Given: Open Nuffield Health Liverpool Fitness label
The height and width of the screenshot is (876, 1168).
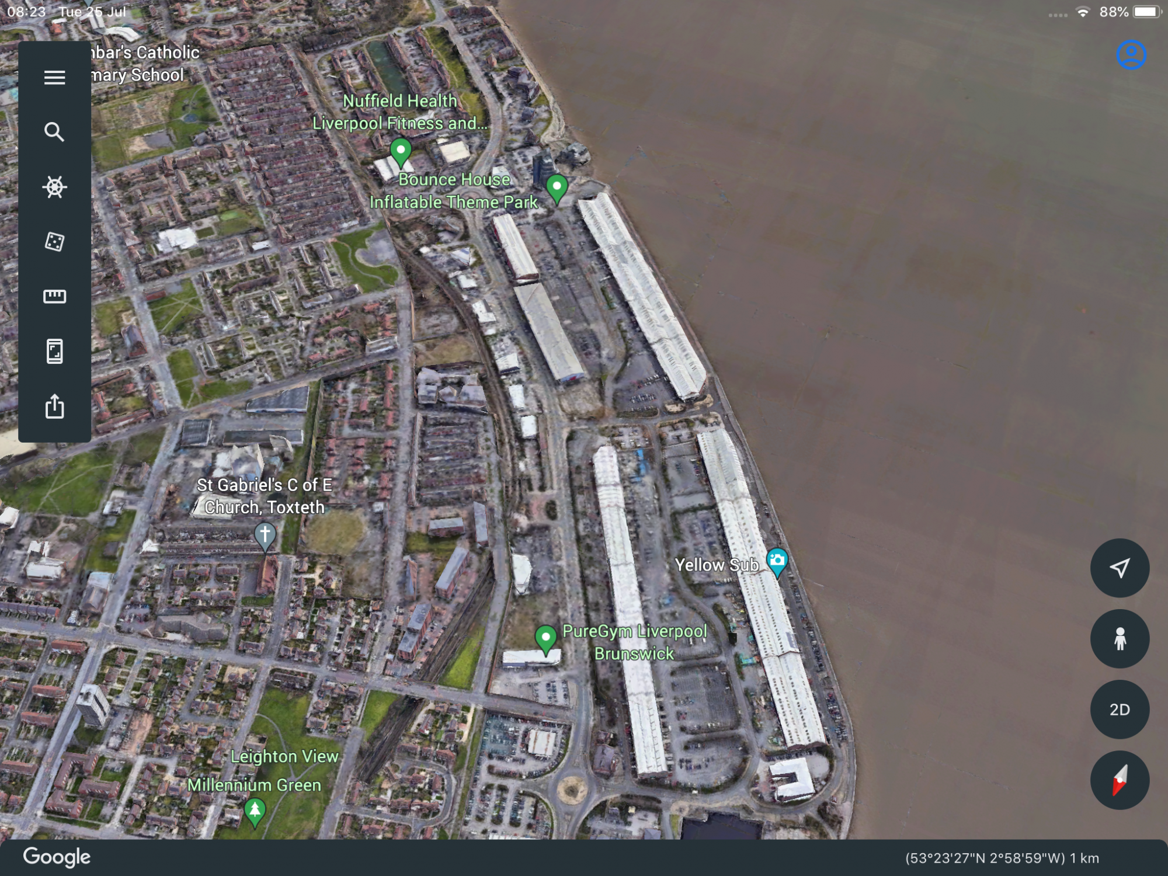Looking at the screenshot, I should 399,112.
